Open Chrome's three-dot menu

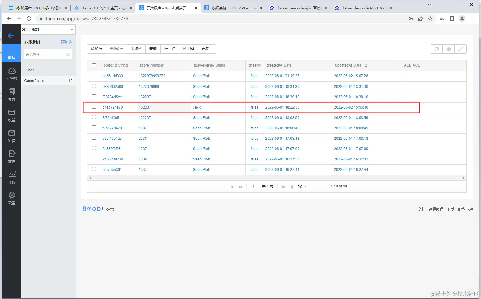pyautogui.click(x=472, y=19)
